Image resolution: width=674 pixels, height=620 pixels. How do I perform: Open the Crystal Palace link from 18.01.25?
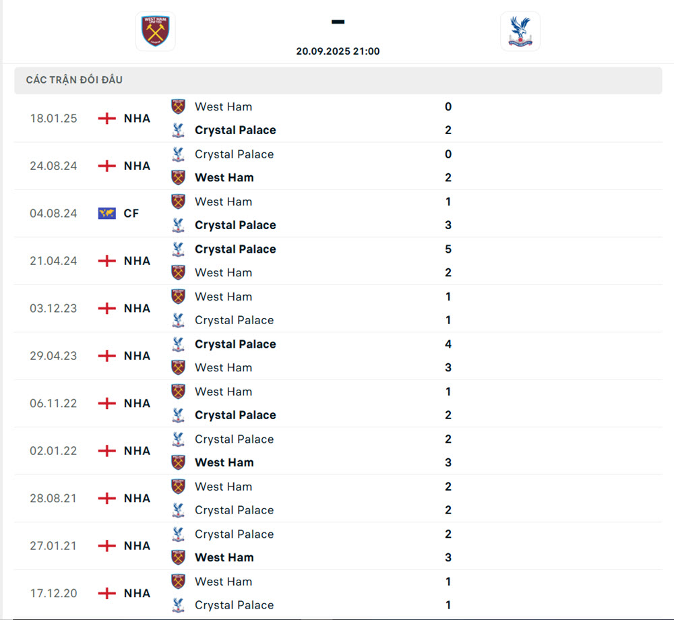pos(235,130)
